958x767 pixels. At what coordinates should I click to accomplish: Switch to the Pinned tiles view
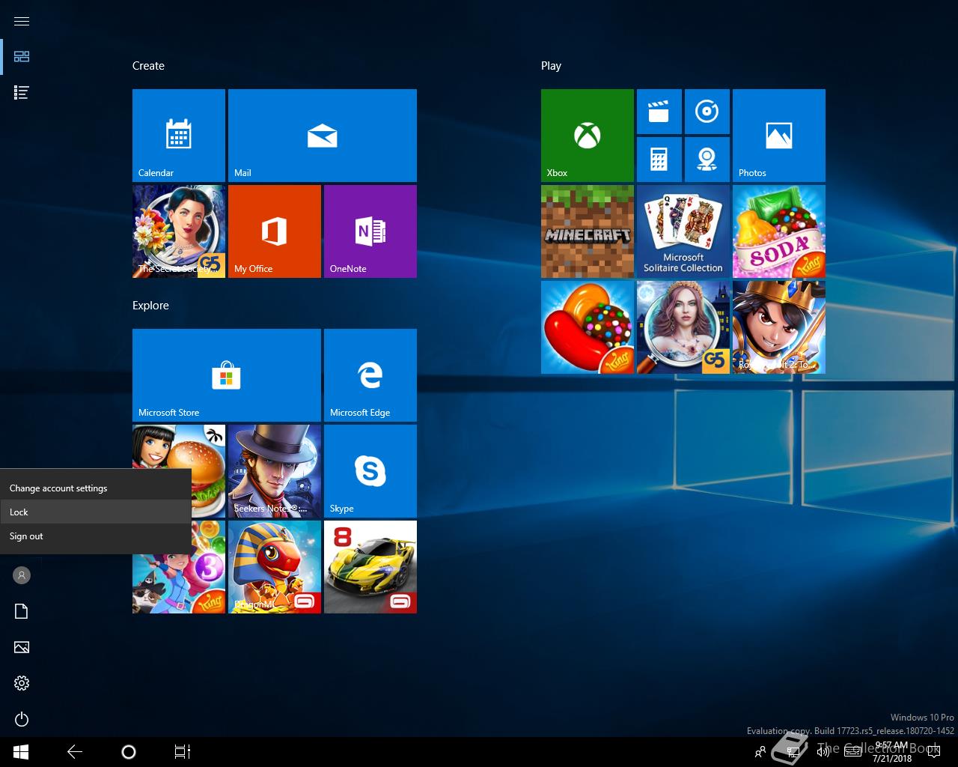[22, 57]
